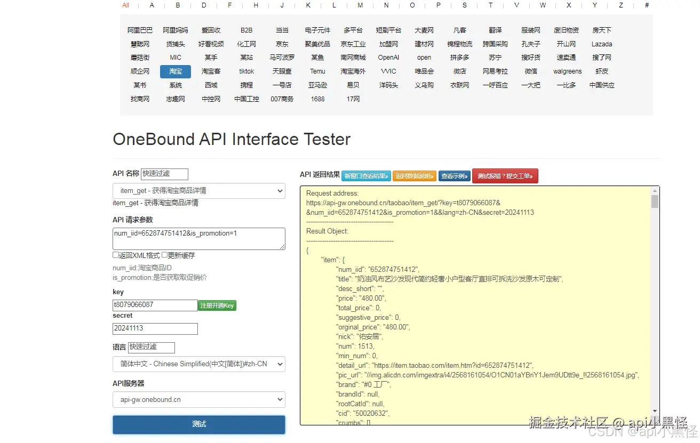This screenshot has width=700, height=443.
Task: Click the orange 返回数据说明 button
Action: (415, 176)
